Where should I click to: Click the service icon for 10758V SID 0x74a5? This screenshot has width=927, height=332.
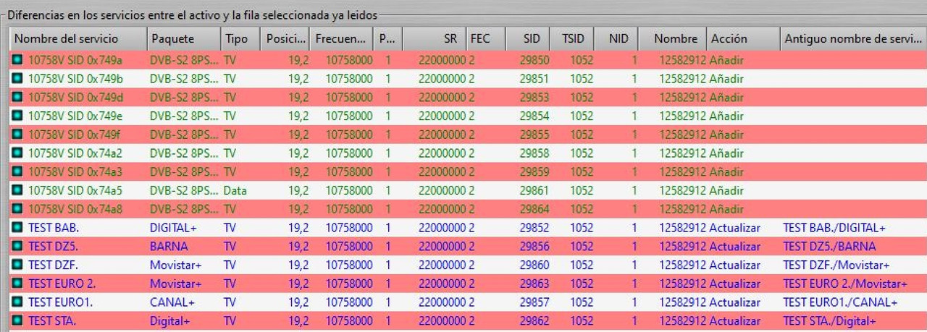(x=17, y=190)
